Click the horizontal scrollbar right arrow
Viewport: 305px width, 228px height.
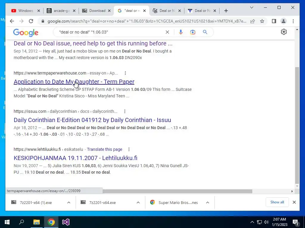292,191
